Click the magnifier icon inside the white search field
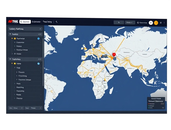This screenshot has height=130, width=171. pyautogui.click(x=21, y=22)
